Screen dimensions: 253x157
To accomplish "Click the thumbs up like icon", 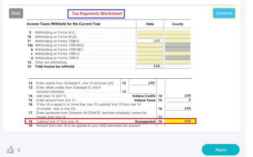I will pos(10,150).
